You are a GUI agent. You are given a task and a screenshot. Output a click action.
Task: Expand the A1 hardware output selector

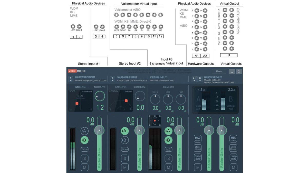[x=194, y=79]
